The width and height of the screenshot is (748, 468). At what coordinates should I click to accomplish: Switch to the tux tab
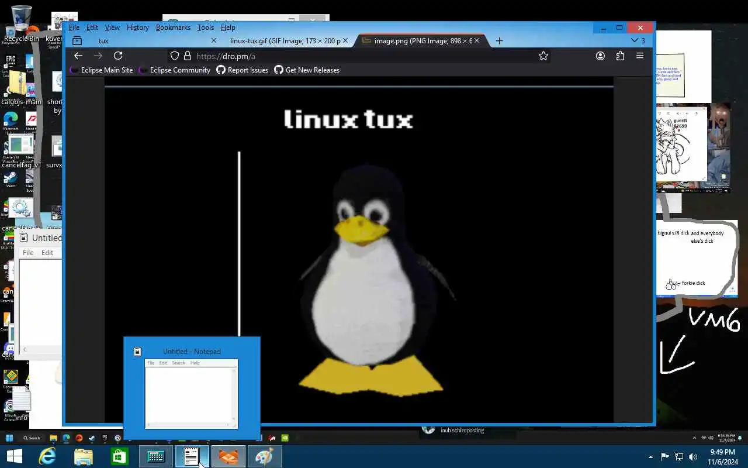point(155,40)
